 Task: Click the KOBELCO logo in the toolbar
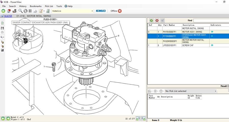[101, 11]
